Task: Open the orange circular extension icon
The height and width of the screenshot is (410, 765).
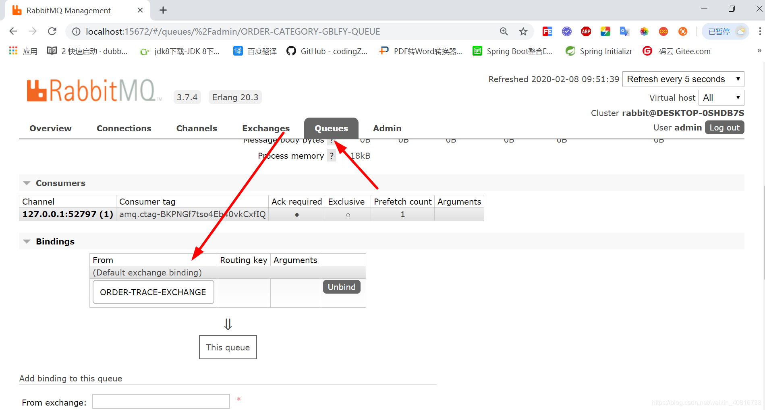Action: tap(683, 31)
